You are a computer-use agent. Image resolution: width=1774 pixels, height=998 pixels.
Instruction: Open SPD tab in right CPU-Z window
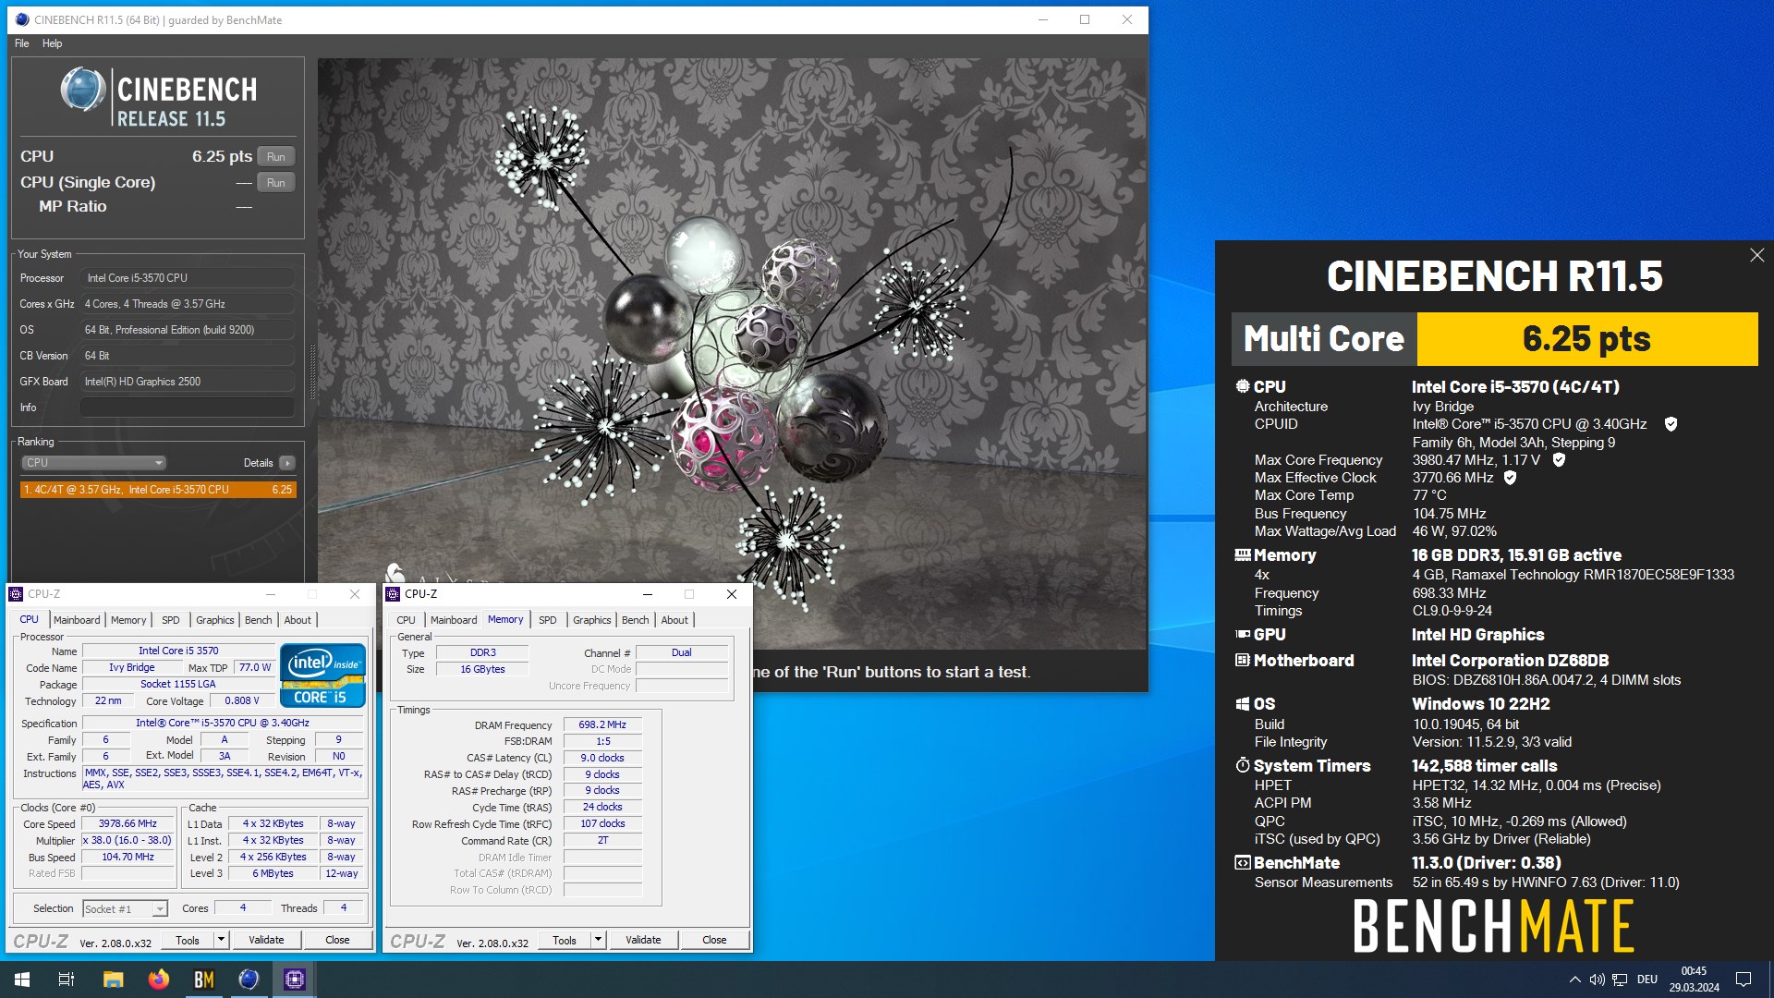pyautogui.click(x=548, y=620)
